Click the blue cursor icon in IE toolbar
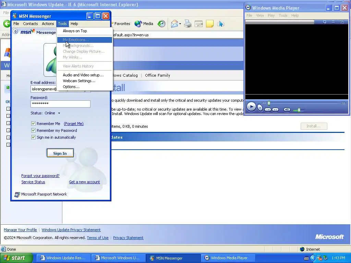351x263 pixels. point(220,24)
